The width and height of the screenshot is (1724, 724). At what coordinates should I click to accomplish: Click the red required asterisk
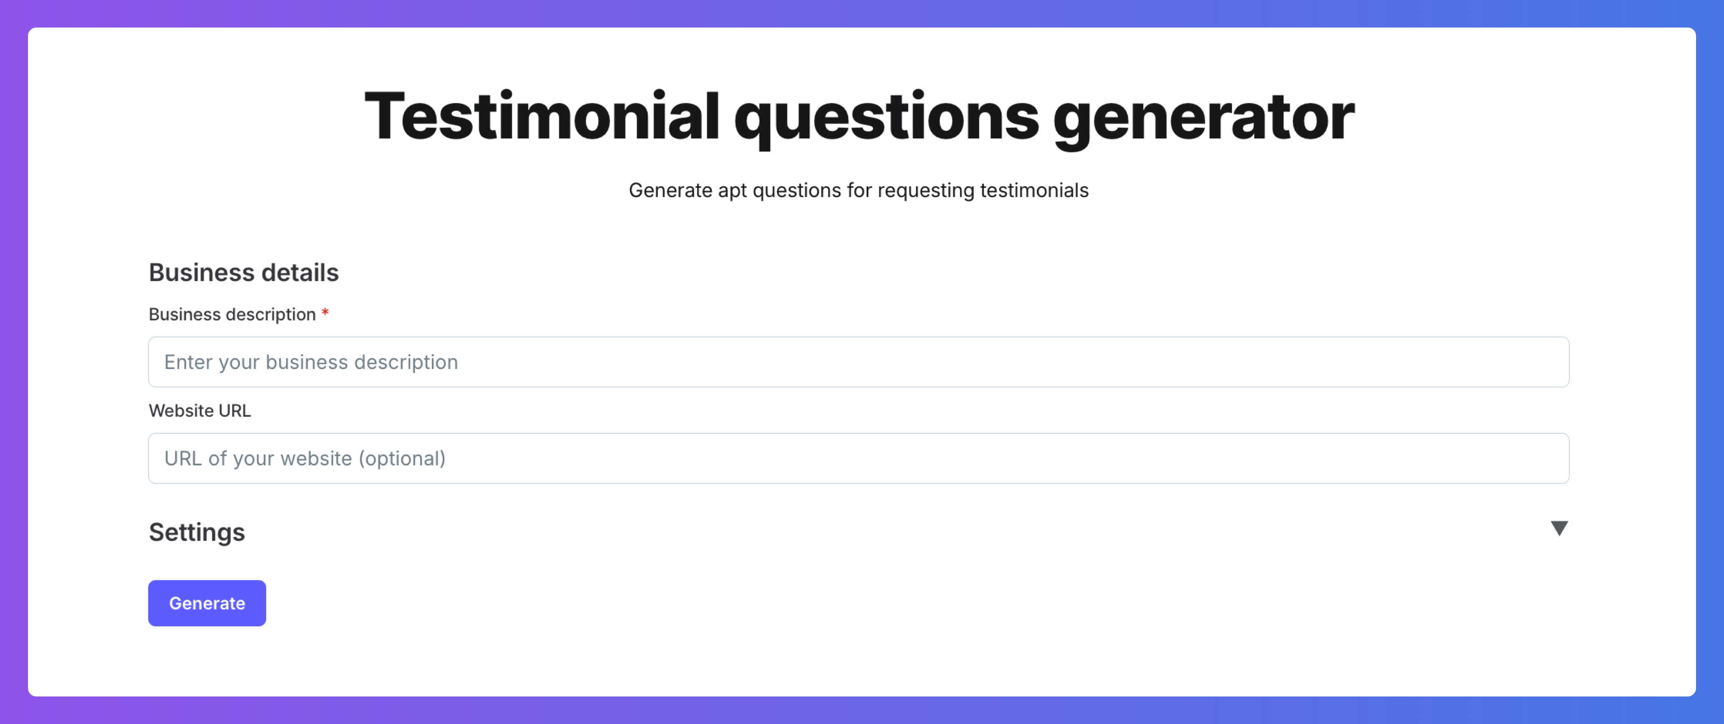pos(325,313)
